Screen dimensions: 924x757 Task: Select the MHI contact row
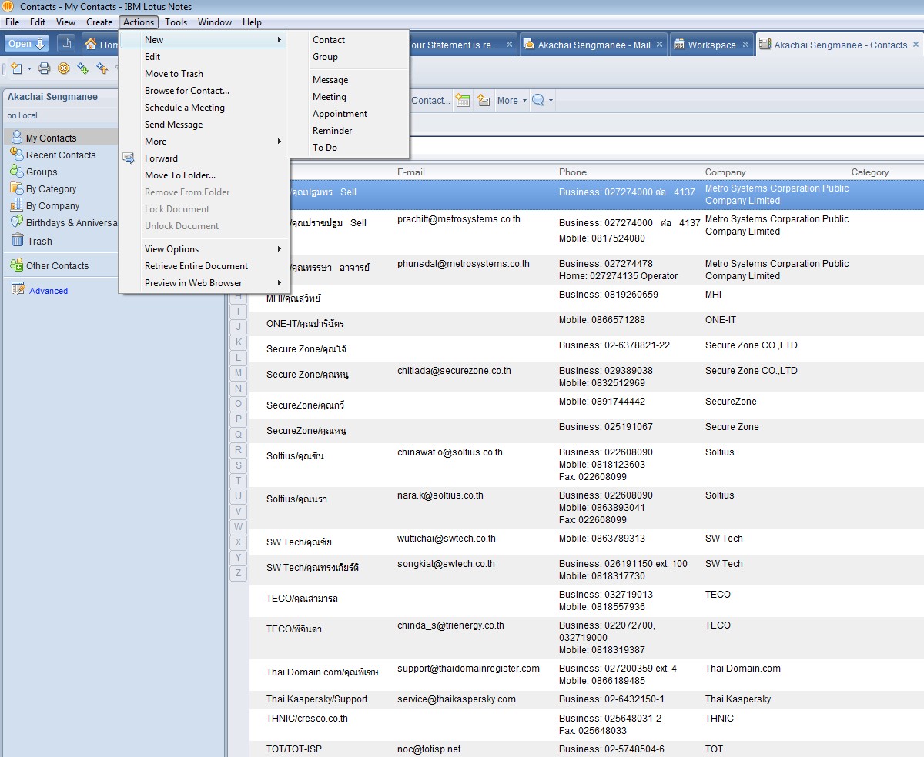pyautogui.click(x=587, y=298)
